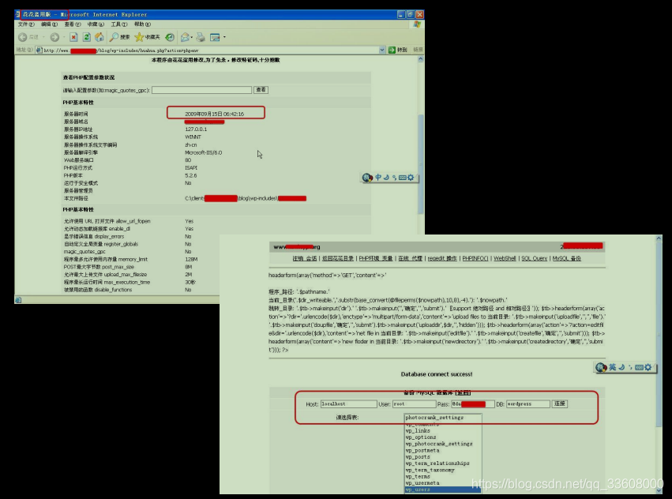Toggle moon icon on lower IME toolbar
672x499 pixels.
click(x=621, y=367)
